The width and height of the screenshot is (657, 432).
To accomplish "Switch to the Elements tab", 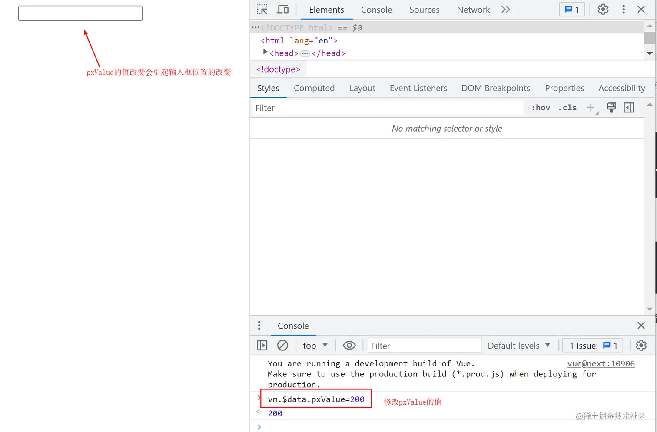I will click(326, 10).
